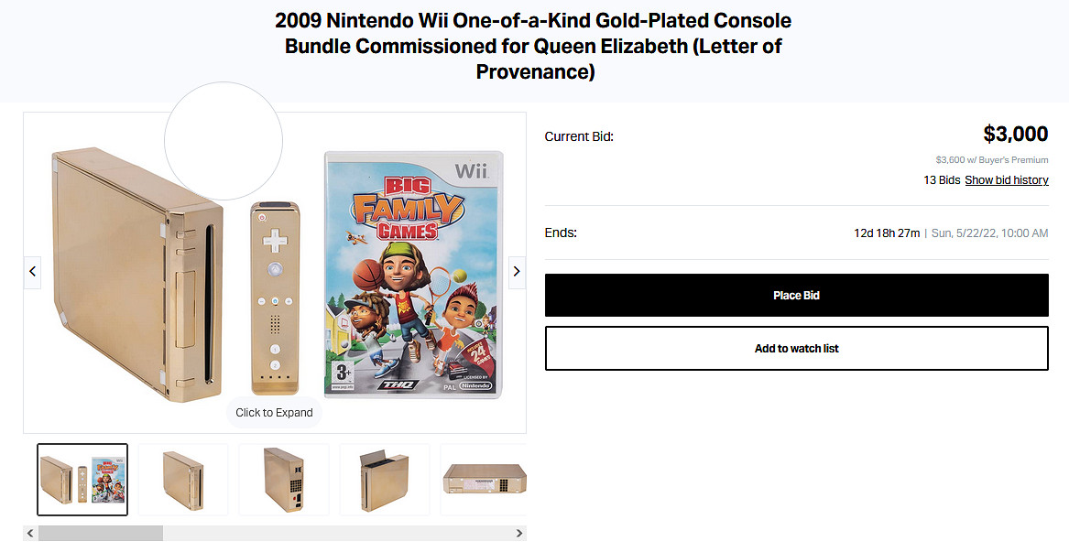Click the Big Family Games cover art
Screen dimensions: 1069x552
[414, 275]
